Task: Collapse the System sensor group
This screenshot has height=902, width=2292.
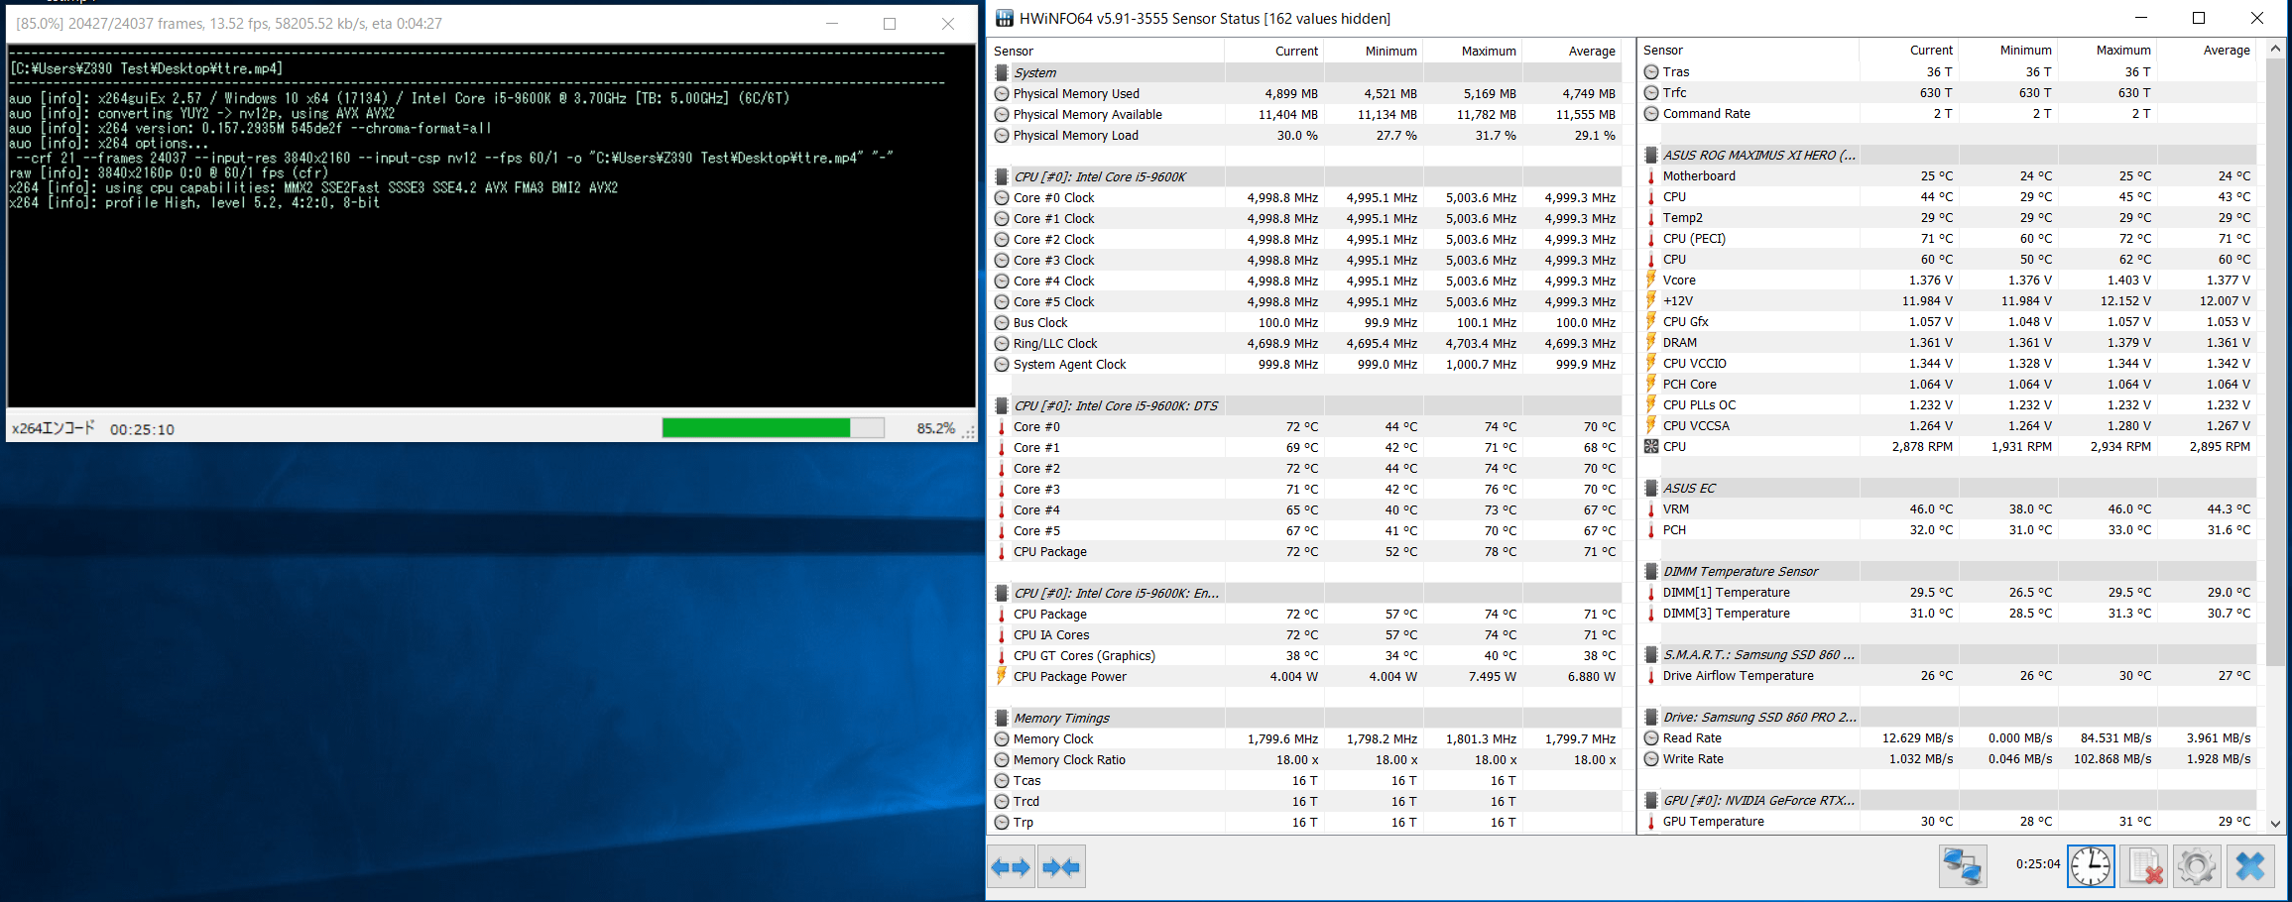Action: click(x=1002, y=72)
